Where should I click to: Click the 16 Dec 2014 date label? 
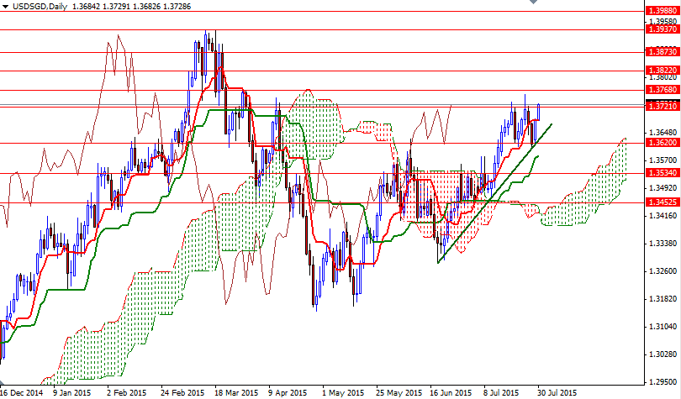point(21,393)
